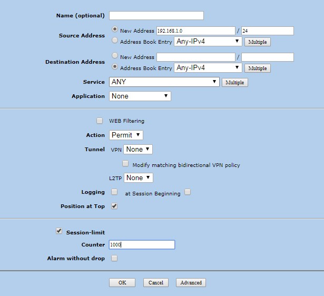
Task: Click the empty Destination New Address IP field
Action: coord(195,57)
